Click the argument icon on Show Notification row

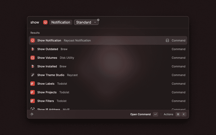(167, 40)
